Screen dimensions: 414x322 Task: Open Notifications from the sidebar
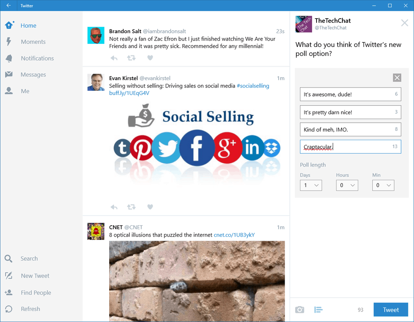(37, 58)
